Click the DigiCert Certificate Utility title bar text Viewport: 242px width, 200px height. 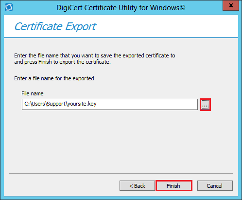click(x=121, y=8)
